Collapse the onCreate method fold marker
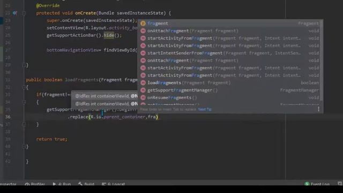Image resolution: width=343 pixels, height=193 pixels. click(24, 13)
